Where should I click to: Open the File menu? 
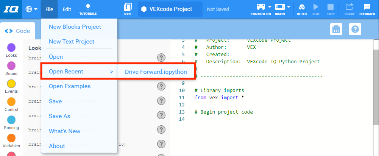click(49, 9)
